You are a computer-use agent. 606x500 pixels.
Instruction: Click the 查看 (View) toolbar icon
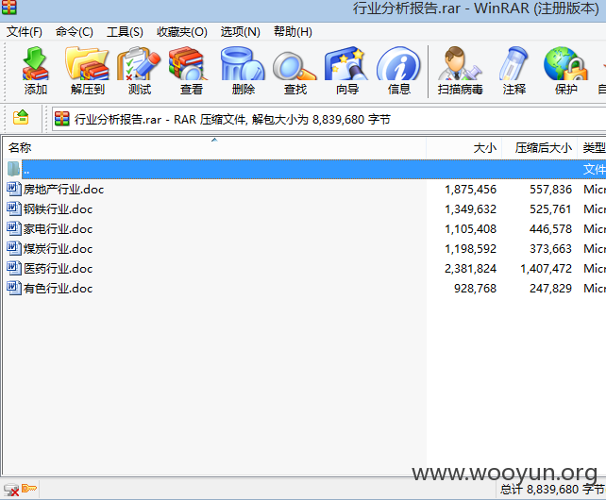(188, 63)
